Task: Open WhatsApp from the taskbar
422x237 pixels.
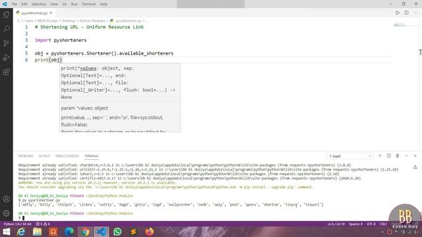Action: tap(117, 232)
